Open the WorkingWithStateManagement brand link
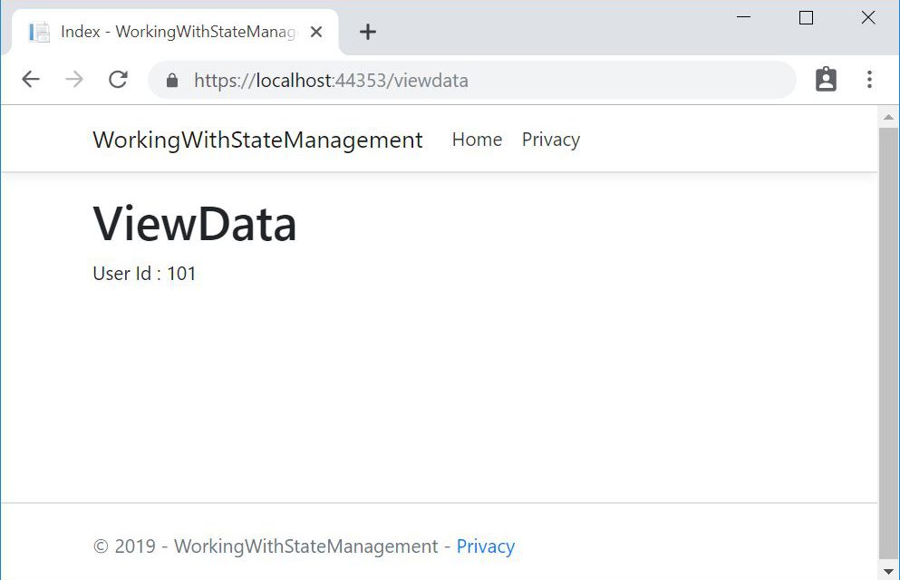This screenshot has height=580, width=900. tap(257, 140)
